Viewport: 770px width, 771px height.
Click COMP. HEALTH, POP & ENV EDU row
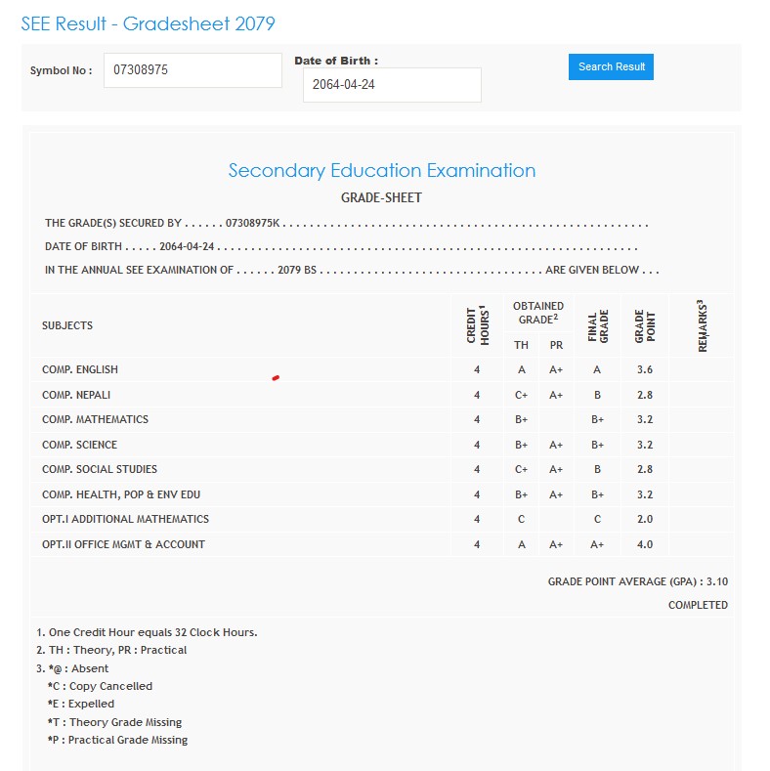[121, 494]
